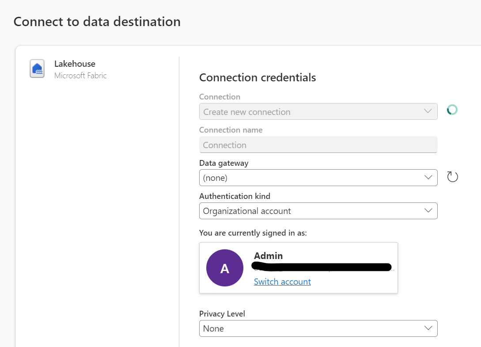
Task: Refresh the Data gateway list
Action: (x=452, y=177)
